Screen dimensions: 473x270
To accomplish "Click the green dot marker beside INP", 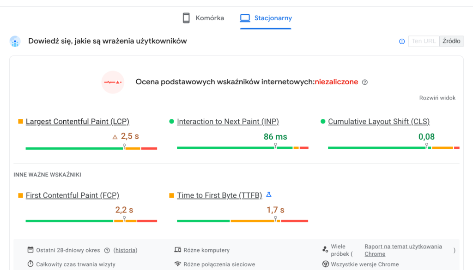I will coord(172,121).
